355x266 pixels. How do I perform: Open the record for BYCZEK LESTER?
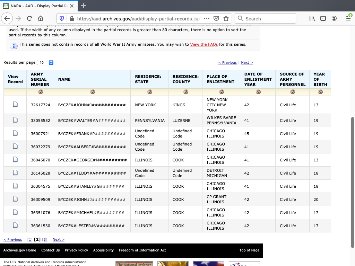coord(15,225)
